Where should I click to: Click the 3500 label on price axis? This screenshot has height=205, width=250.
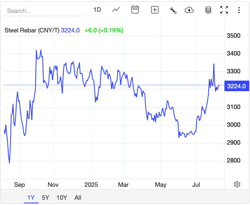(x=234, y=36)
